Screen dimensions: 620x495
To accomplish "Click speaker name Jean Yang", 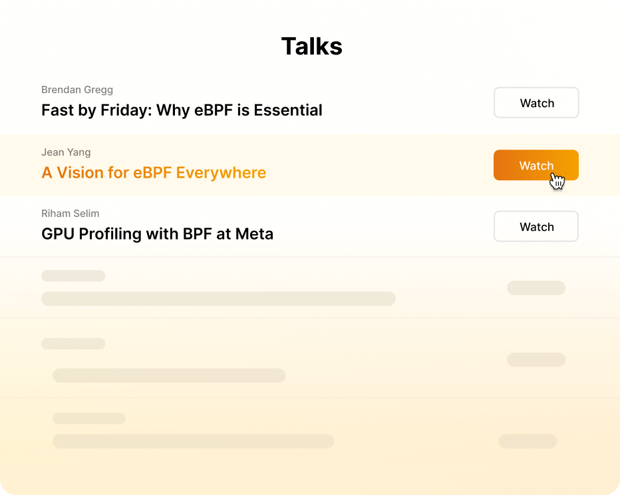I will coord(66,152).
